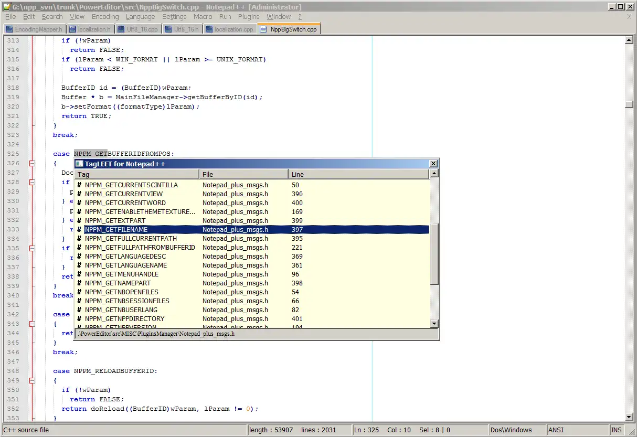Click the # icon beside NPPM_GETFULLCURRENTPATH

[x=79, y=239]
